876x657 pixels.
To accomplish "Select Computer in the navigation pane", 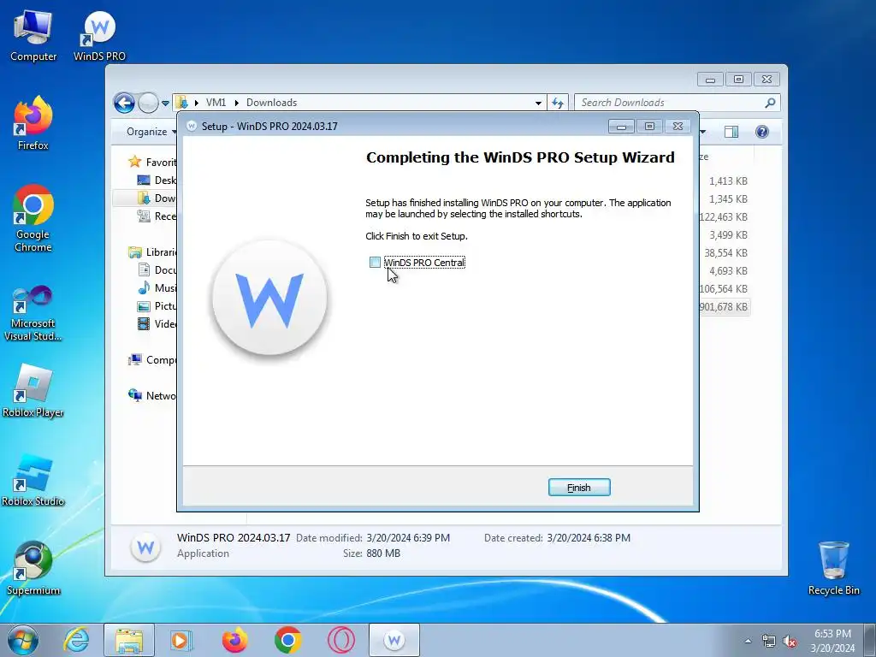I will tap(152, 360).
